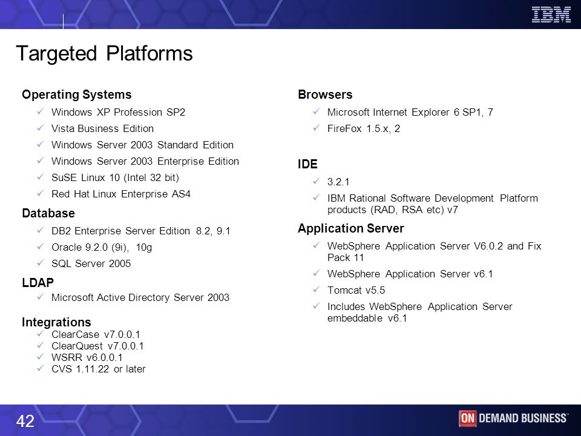Viewport: 581px width, 436px height.
Task: Click checkmark beside Includes WebSphere Application Server
Action: coord(316,305)
